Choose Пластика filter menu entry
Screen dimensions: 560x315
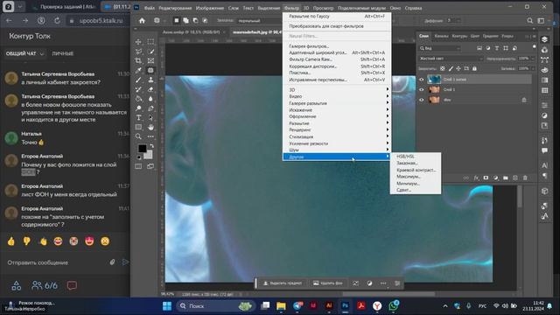coord(337,73)
